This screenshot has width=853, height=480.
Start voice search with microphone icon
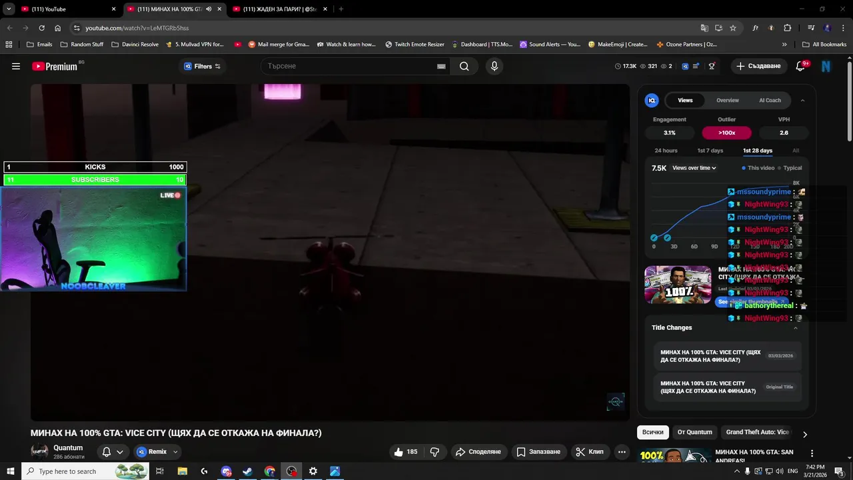494,66
